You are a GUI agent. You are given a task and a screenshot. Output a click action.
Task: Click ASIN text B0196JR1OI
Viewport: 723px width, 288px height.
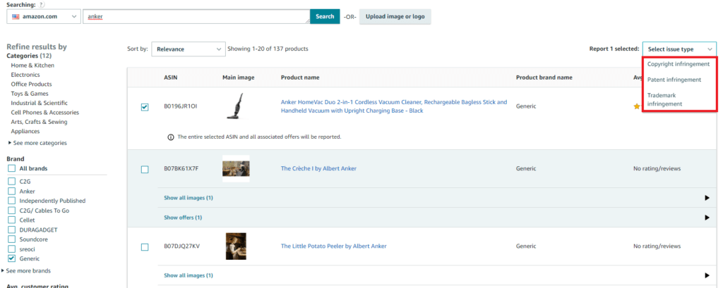181,106
